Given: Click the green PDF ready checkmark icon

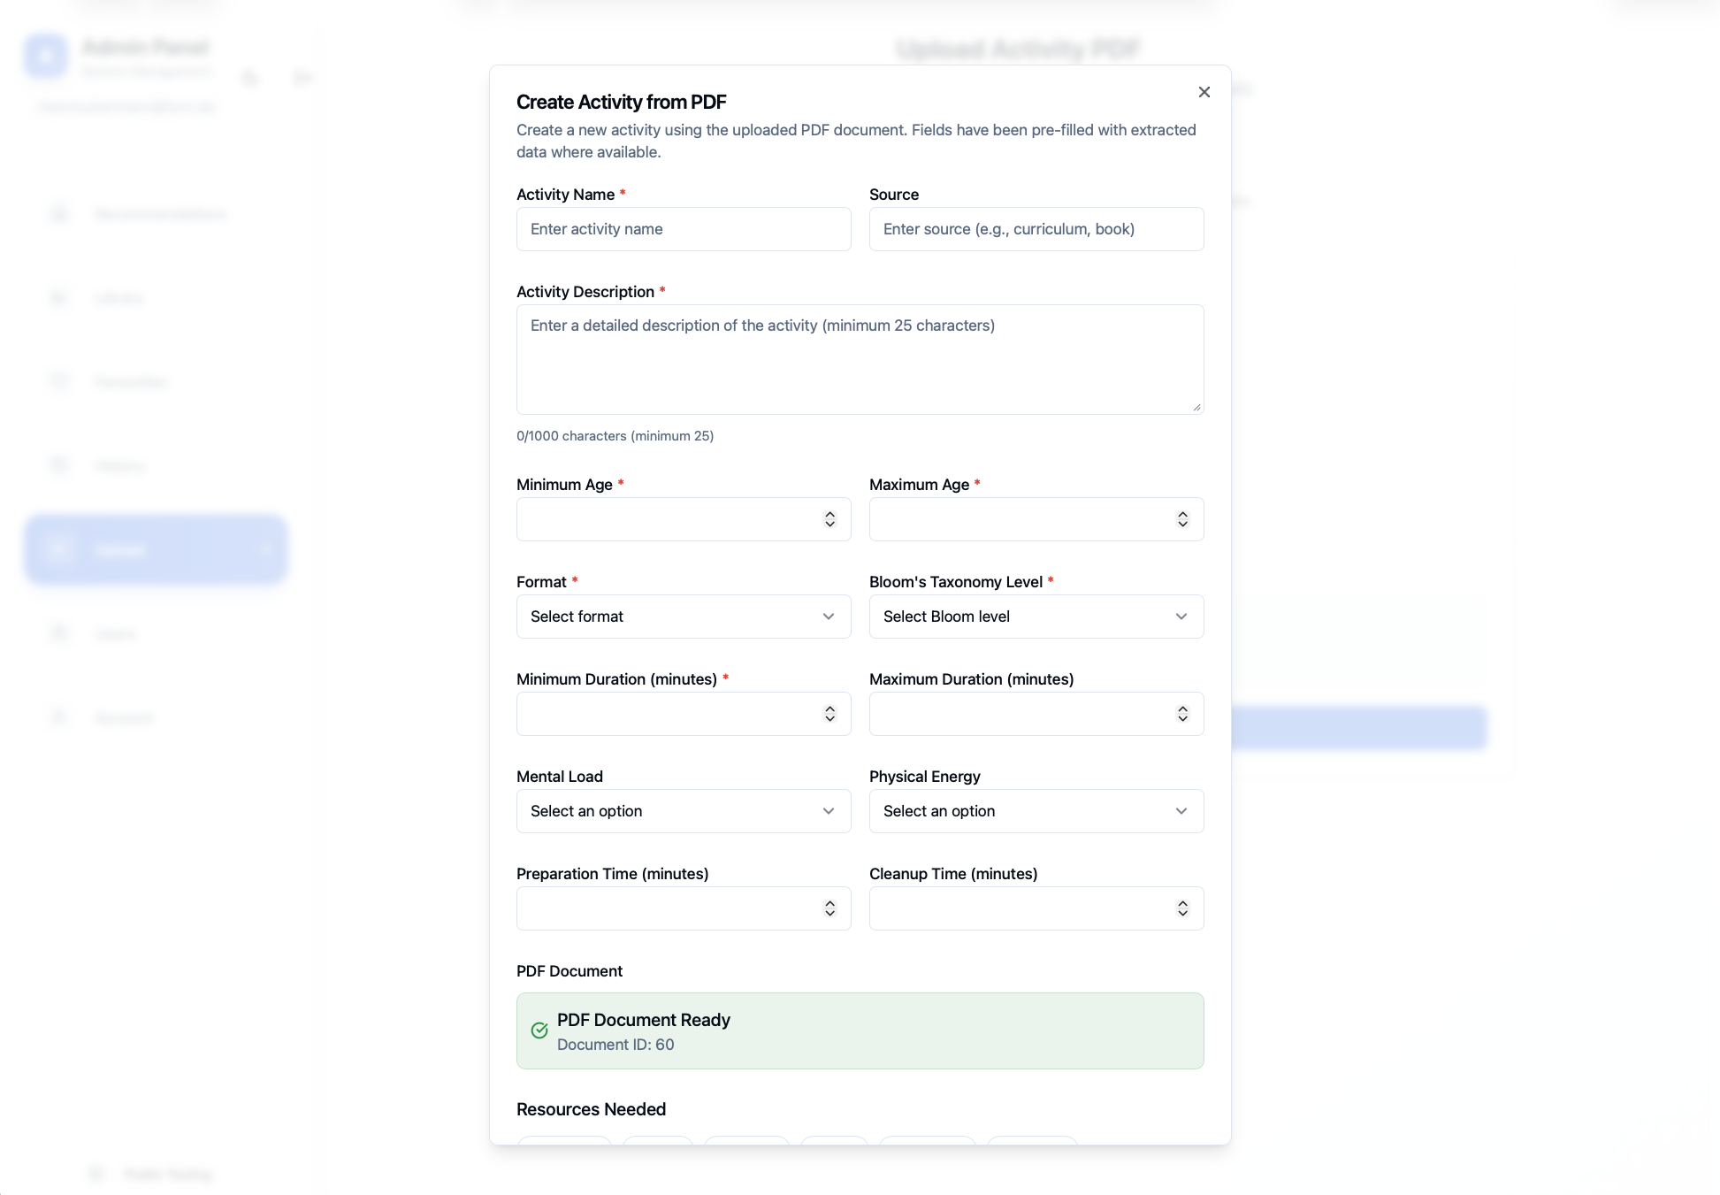Looking at the screenshot, I should (539, 1030).
